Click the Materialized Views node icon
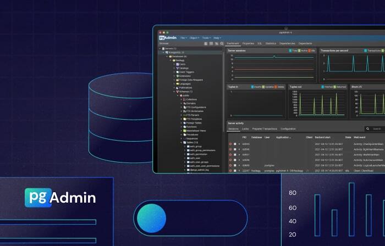Image resolution: width=385 pixels, height=246 pixels. click(185, 131)
